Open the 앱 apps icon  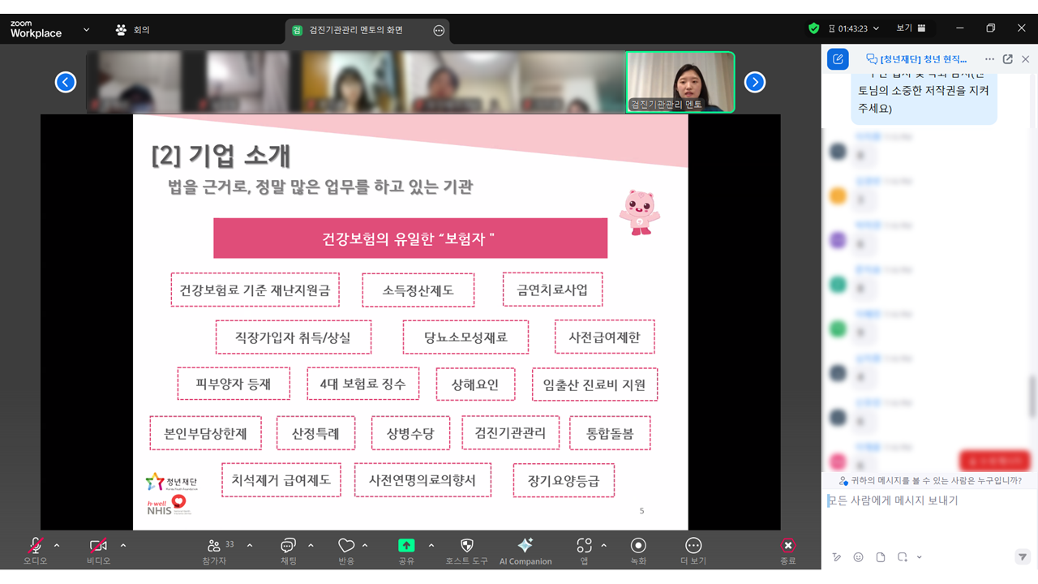(x=584, y=546)
